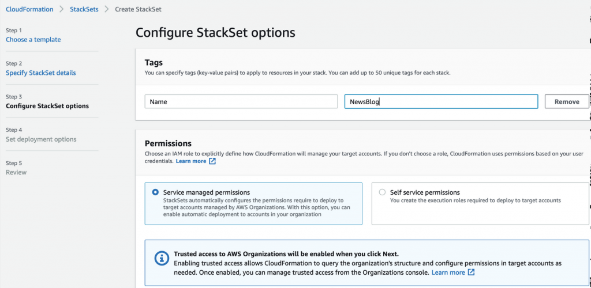Image resolution: width=591 pixels, height=288 pixels.
Task: Open Learn more link in trusted access notice
Action: coord(448,272)
